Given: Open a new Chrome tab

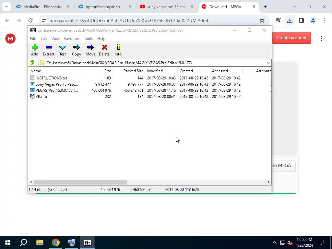Looking at the screenshot, I should point(266,6).
